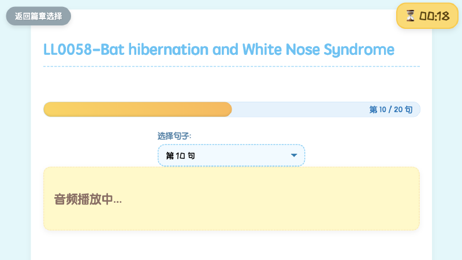Click the orange filled part of progress bar
Viewport: 462px width, 260px height.
click(137, 109)
